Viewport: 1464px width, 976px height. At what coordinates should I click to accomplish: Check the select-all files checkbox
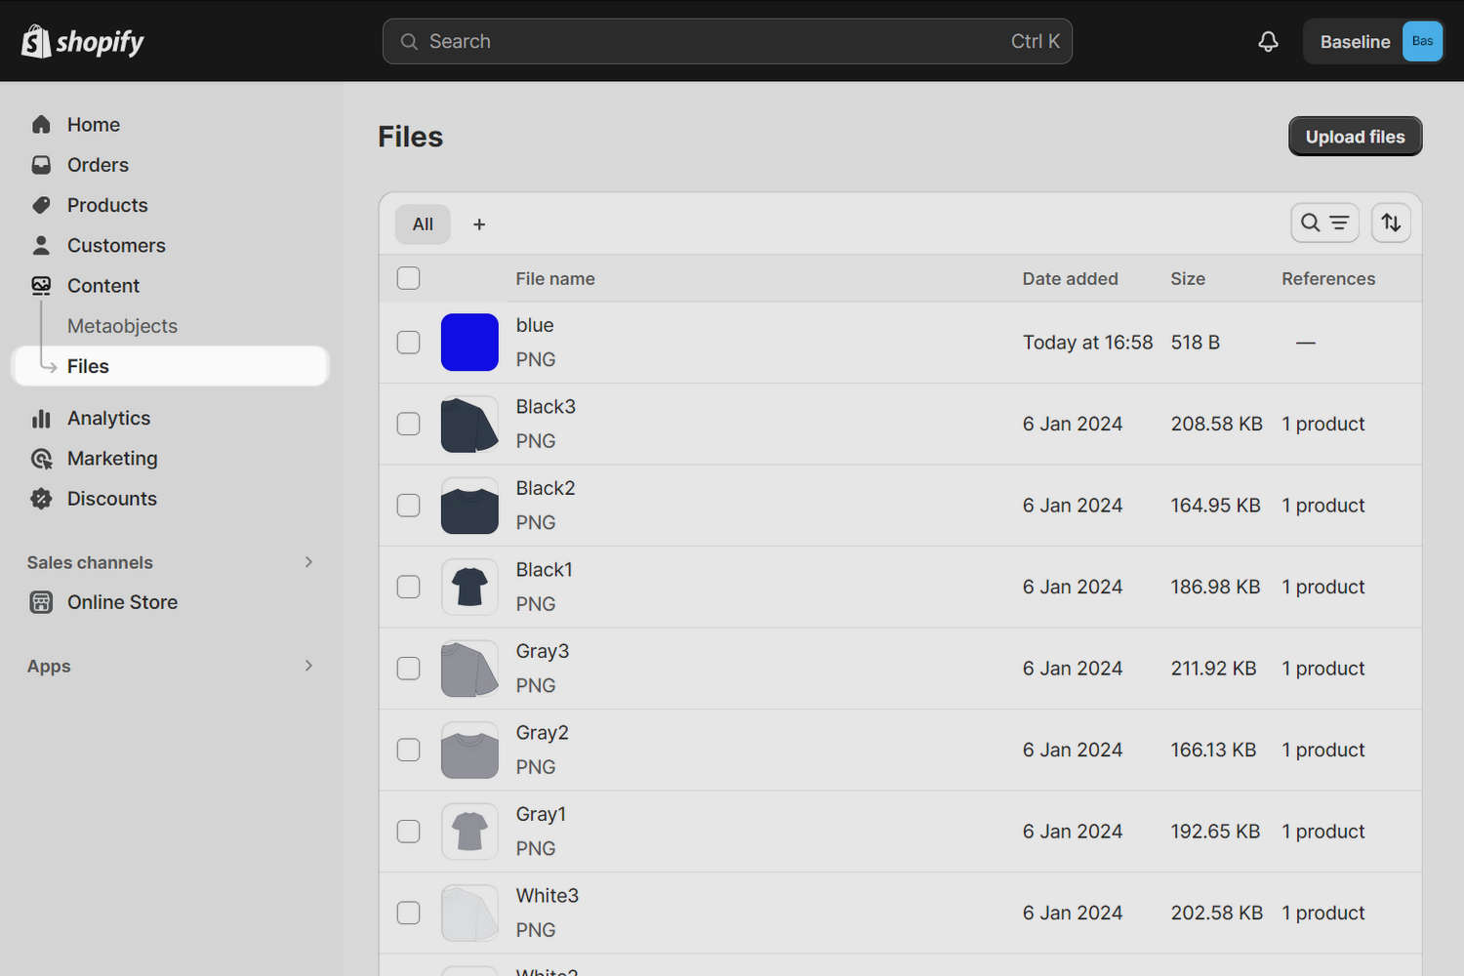pyautogui.click(x=408, y=278)
